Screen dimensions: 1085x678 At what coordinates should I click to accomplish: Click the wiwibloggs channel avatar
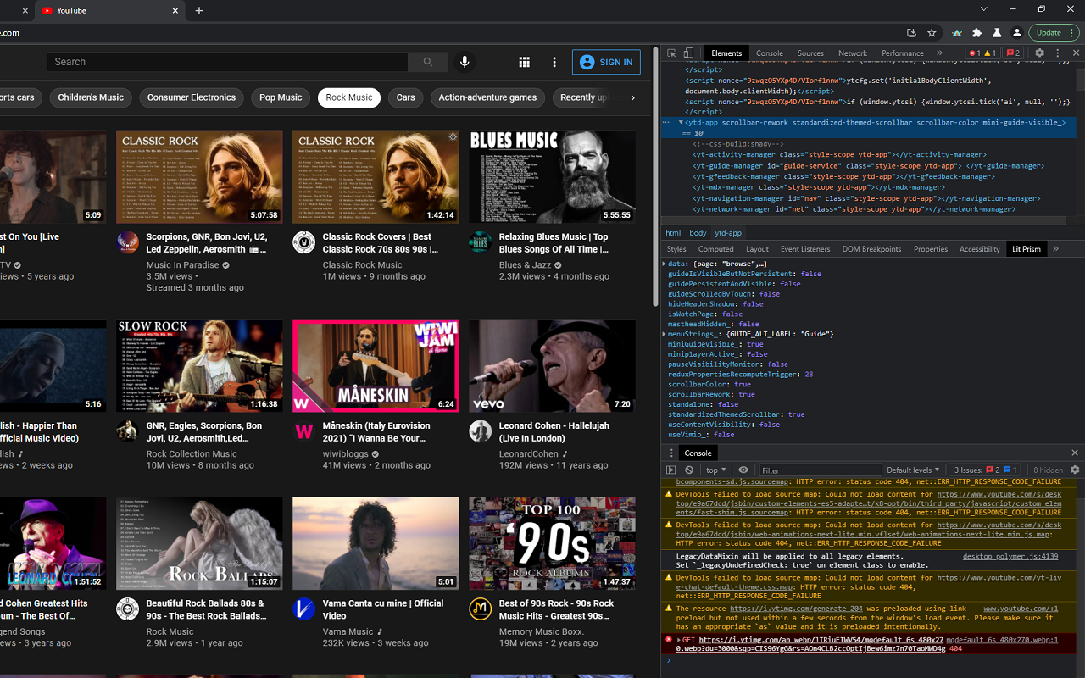point(304,431)
